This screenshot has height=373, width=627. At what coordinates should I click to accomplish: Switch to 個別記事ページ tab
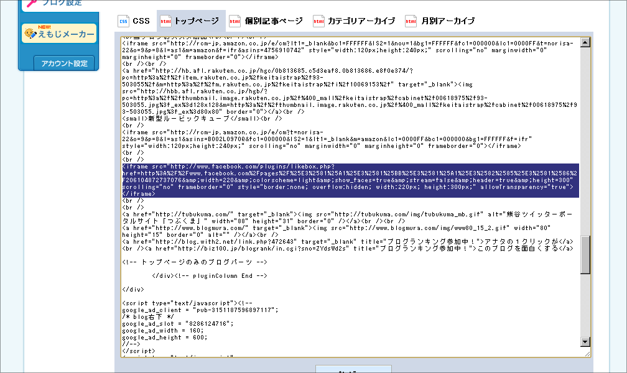266,21
